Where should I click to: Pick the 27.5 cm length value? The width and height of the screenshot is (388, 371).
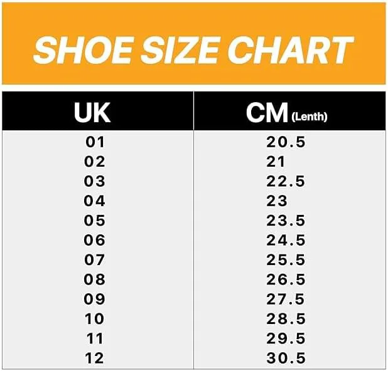click(x=286, y=300)
